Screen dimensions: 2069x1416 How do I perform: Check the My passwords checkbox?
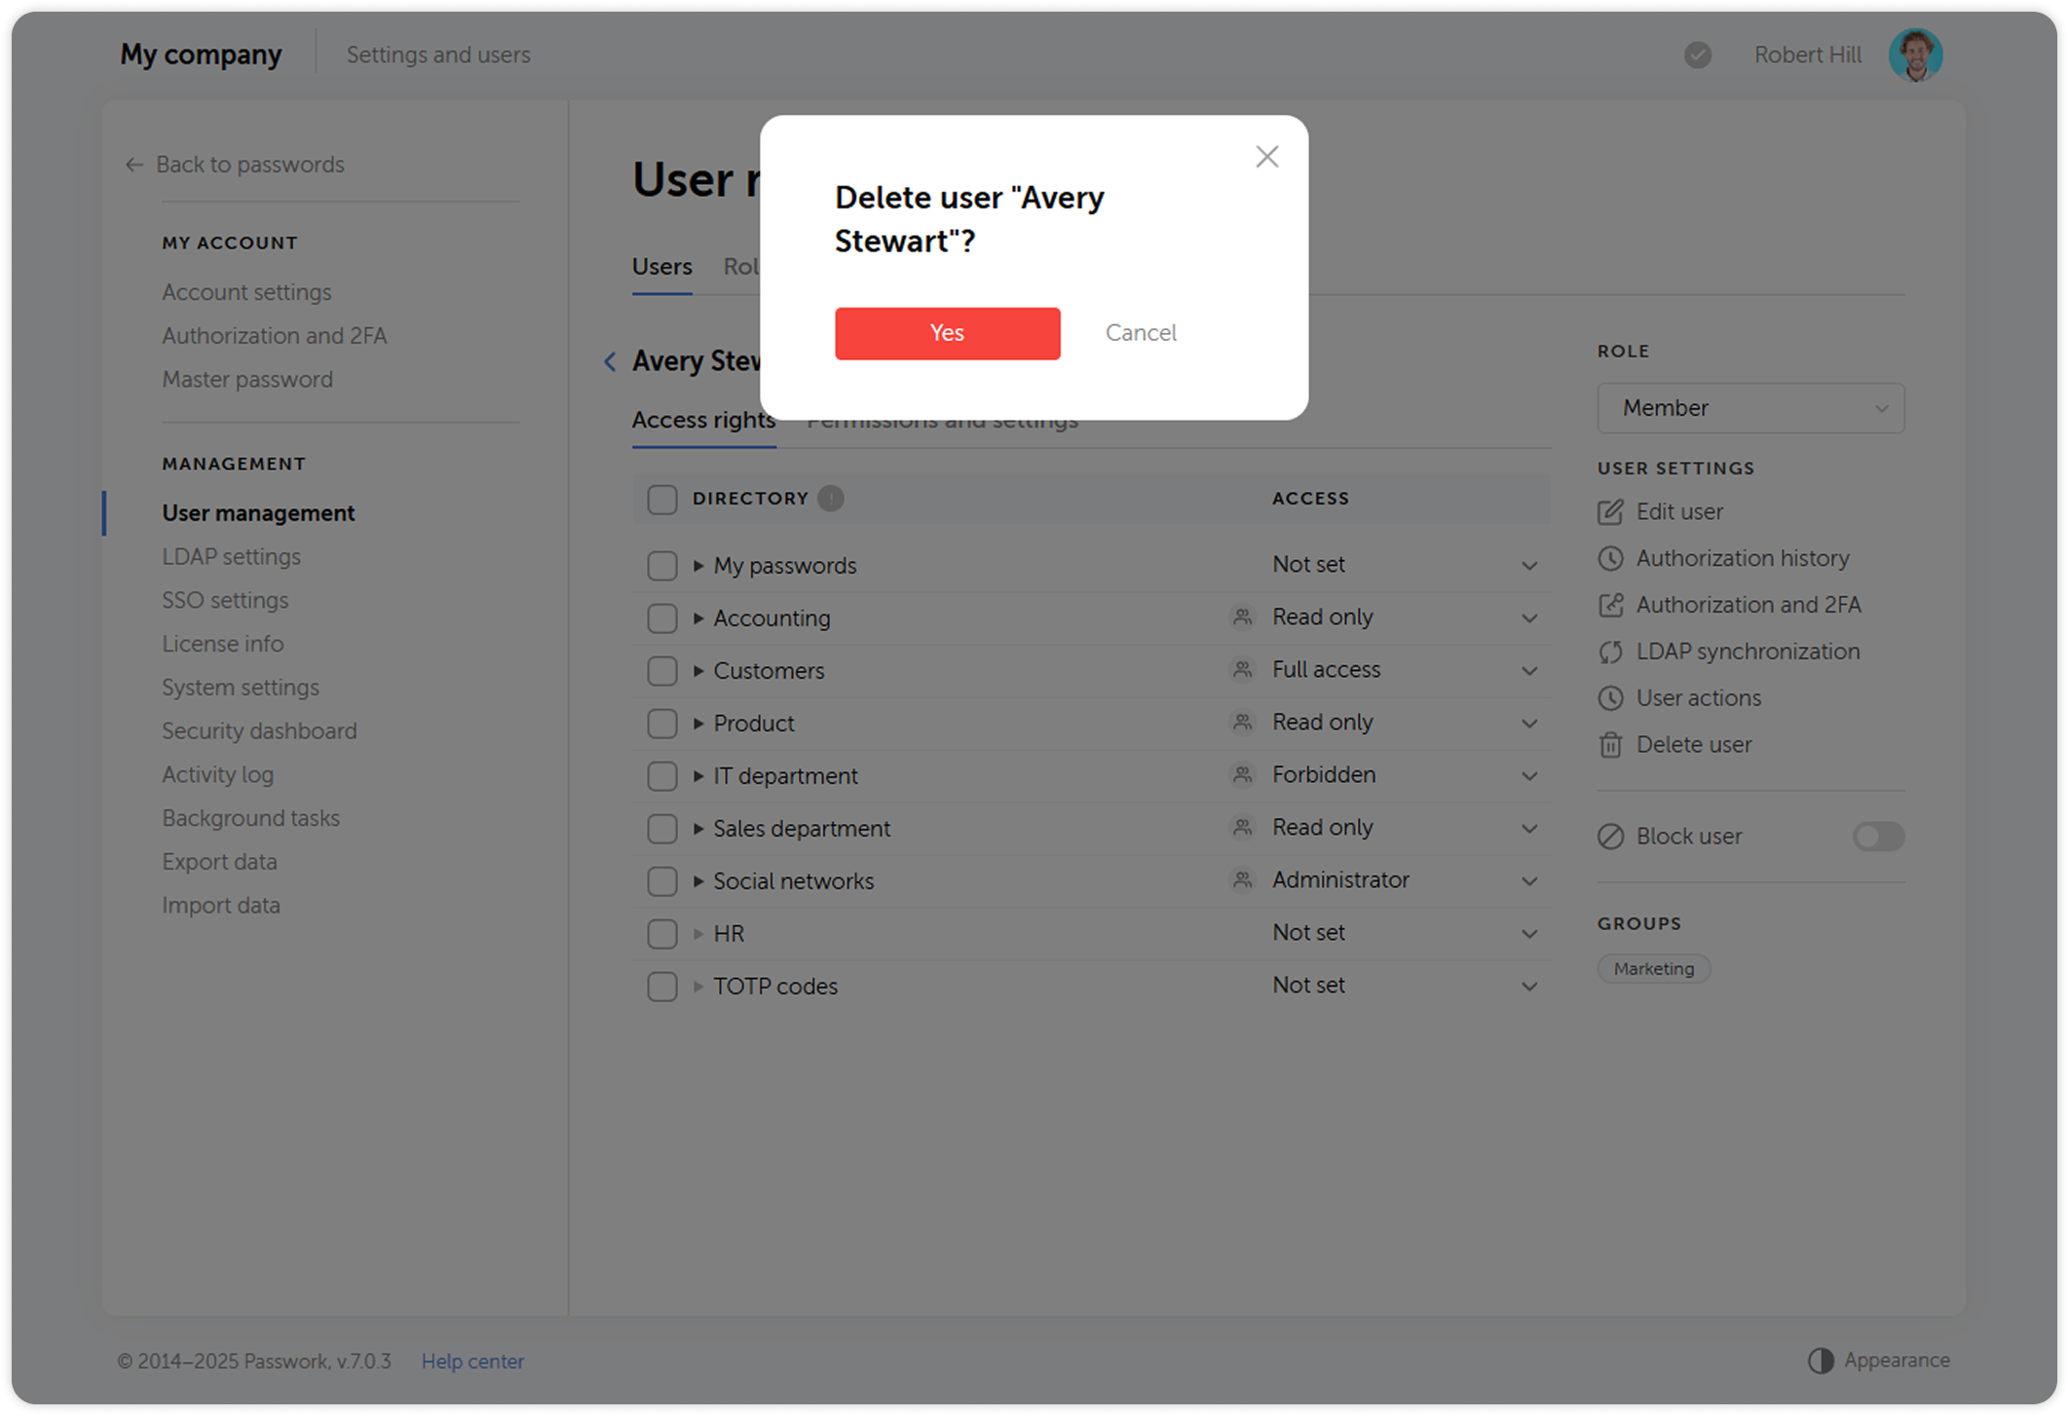662,566
